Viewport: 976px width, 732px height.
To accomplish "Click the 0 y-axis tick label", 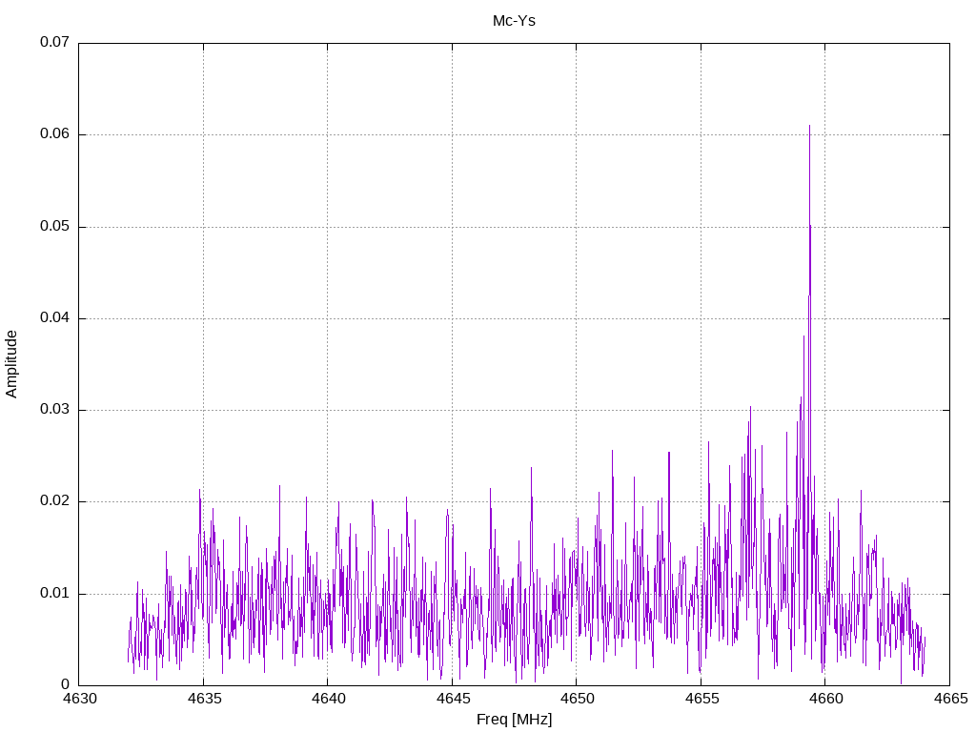I will [x=66, y=685].
